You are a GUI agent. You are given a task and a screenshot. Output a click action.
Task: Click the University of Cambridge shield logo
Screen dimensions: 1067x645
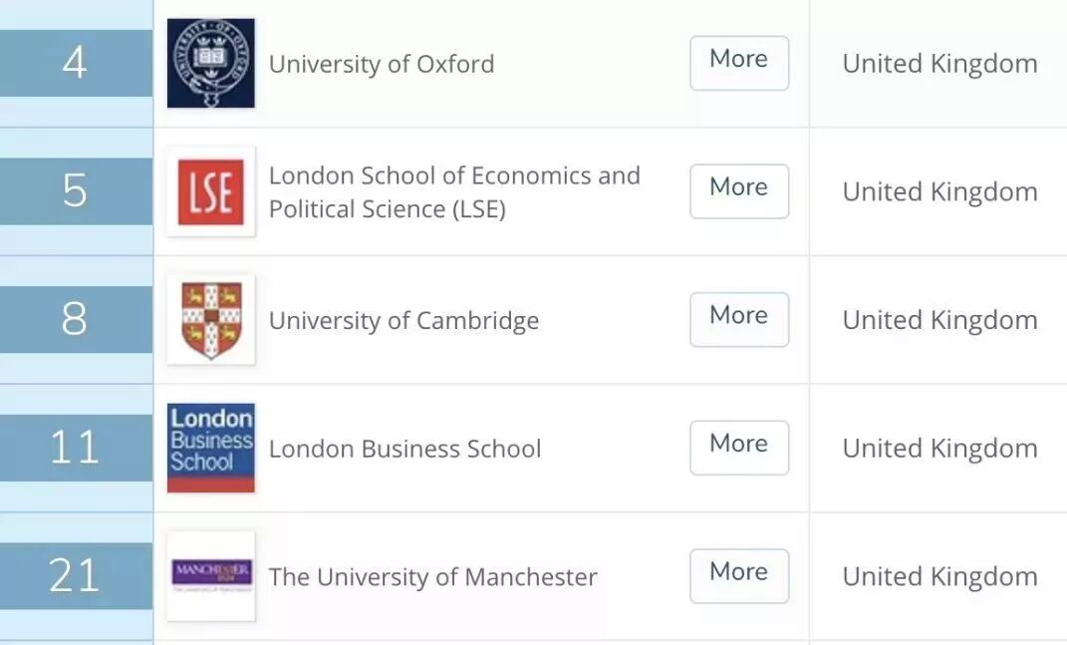click(x=210, y=320)
